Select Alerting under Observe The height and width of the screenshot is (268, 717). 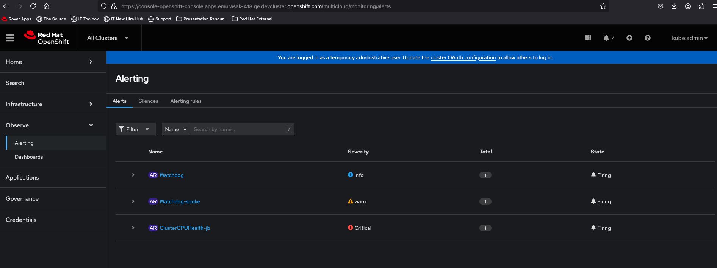56,143
